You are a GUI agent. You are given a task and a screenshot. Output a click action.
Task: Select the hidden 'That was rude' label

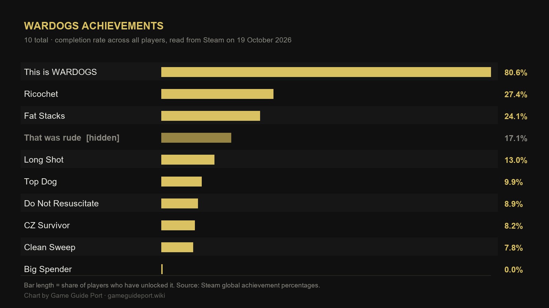click(x=72, y=138)
